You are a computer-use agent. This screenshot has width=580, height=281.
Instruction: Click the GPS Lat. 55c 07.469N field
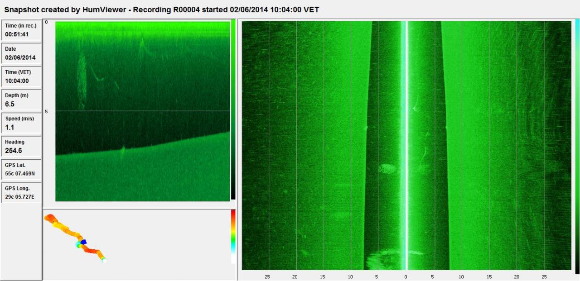coord(21,170)
